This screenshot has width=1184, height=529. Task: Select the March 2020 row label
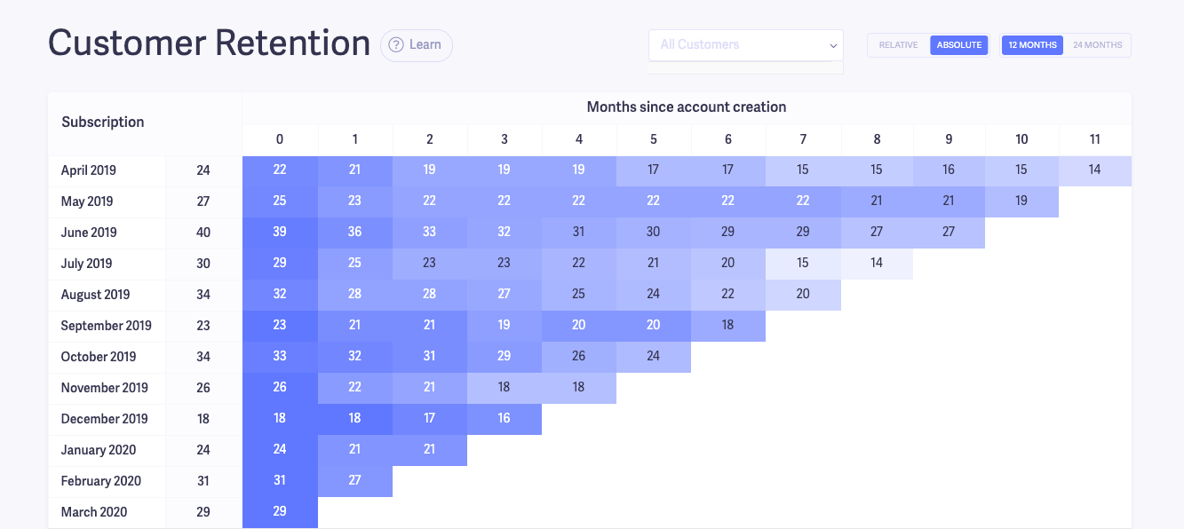pos(93,511)
